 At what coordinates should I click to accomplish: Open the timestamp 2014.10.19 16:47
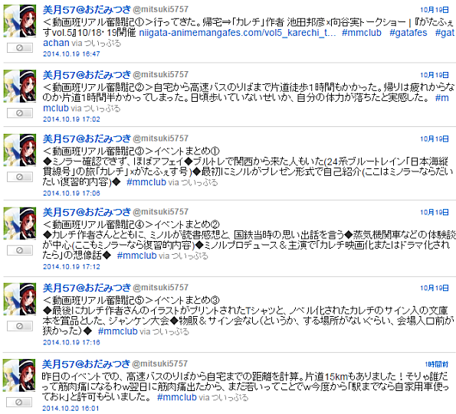(71, 54)
